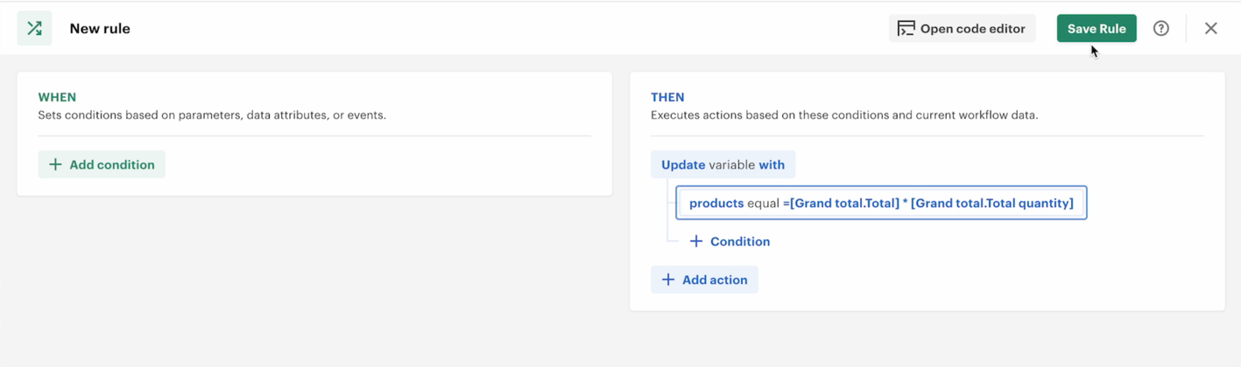Click the plus icon beside Condition
1241x367 pixels.
[696, 242]
